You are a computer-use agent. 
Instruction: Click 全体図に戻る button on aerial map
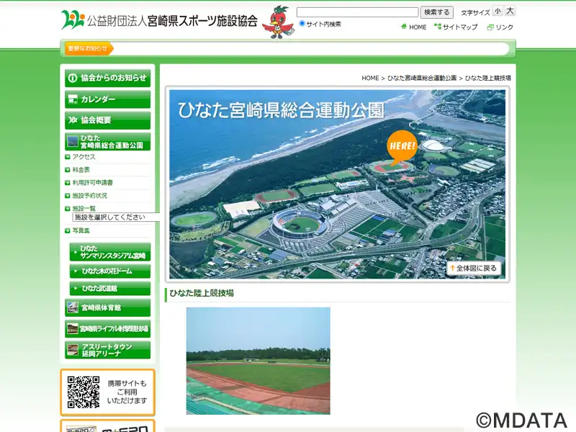pos(474,268)
